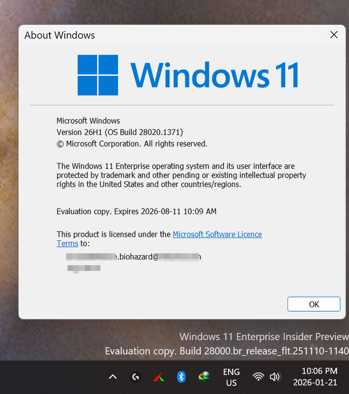
Task: Open the Logitech G tray icon
Action: click(x=136, y=377)
